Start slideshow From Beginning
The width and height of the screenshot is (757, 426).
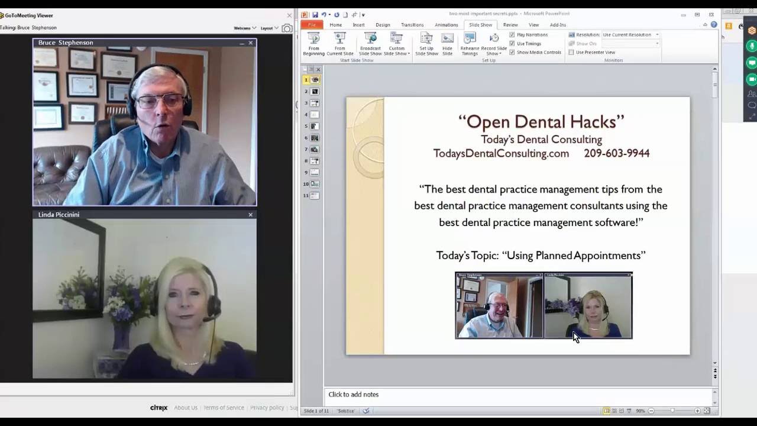pos(313,44)
